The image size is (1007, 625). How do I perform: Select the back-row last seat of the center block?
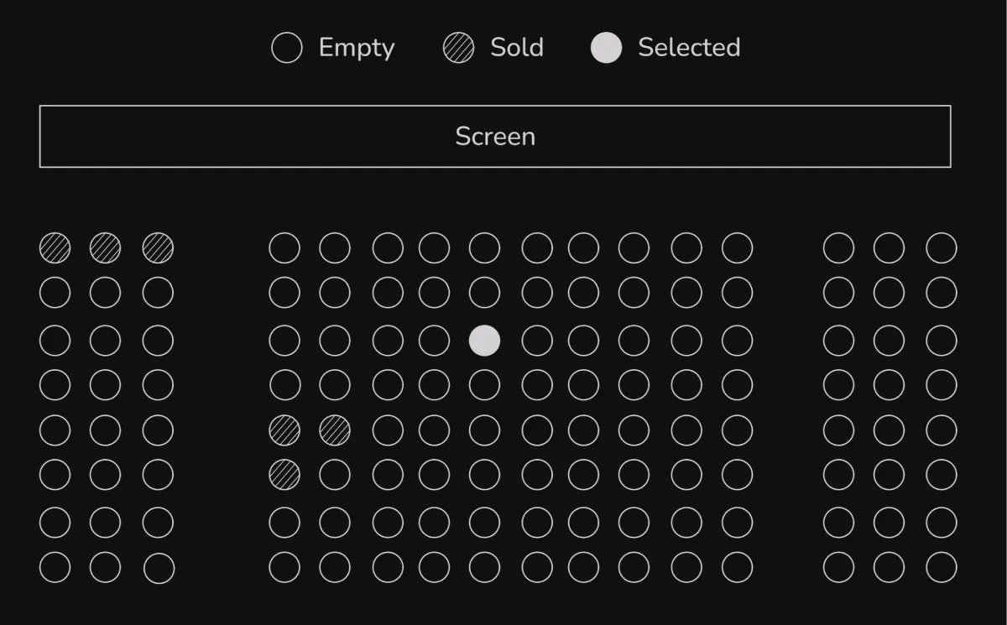[737, 567]
